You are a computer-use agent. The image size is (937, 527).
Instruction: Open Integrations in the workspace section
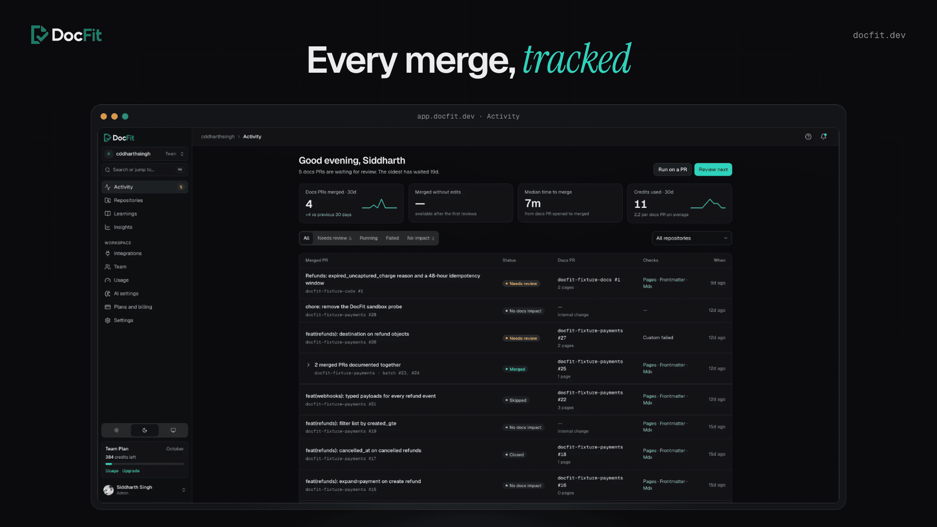[x=144, y=254]
